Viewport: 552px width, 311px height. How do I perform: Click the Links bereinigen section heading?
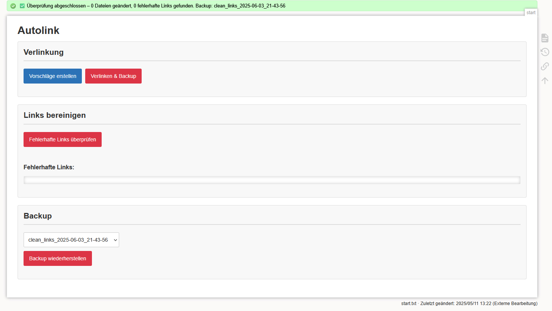point(55,115)
